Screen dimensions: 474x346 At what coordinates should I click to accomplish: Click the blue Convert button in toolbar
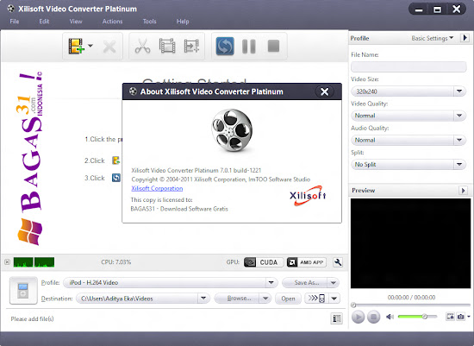coord(225,46)
